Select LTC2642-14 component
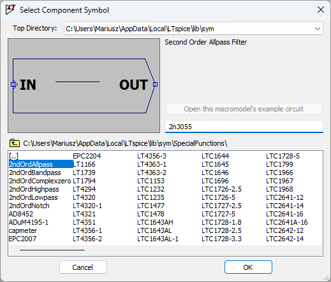331x282 pixels. [x=284, y=239]
